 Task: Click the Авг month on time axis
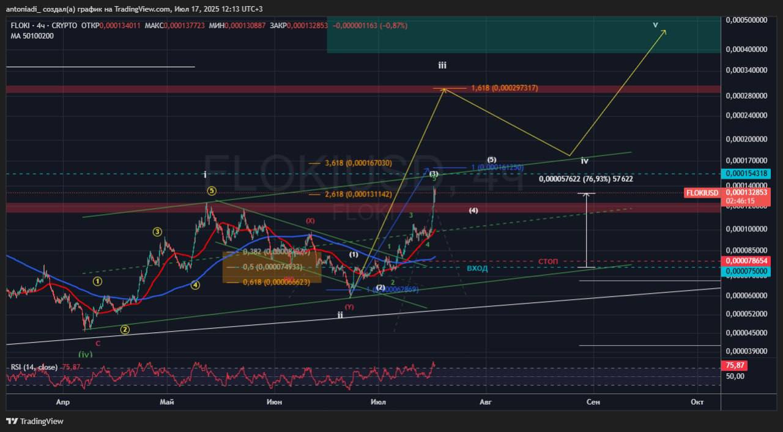click(485, 402)
